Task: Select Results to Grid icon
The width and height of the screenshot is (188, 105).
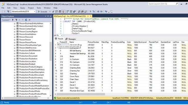Action: [82, 12]
